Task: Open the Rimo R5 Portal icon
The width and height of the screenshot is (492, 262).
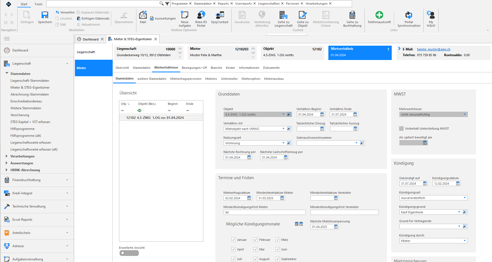Action: pyautogui.click(x=201, y=15)
